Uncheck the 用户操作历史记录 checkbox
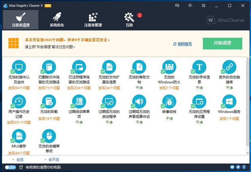This screenshot has height=172, width=251. pos(13,106)
